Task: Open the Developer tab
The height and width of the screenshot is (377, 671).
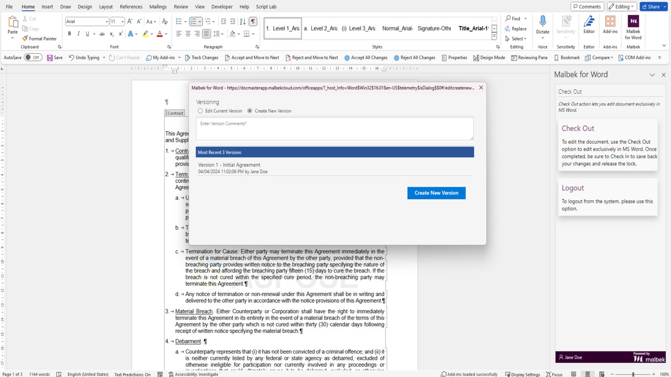Action: [x=222, y=7]
